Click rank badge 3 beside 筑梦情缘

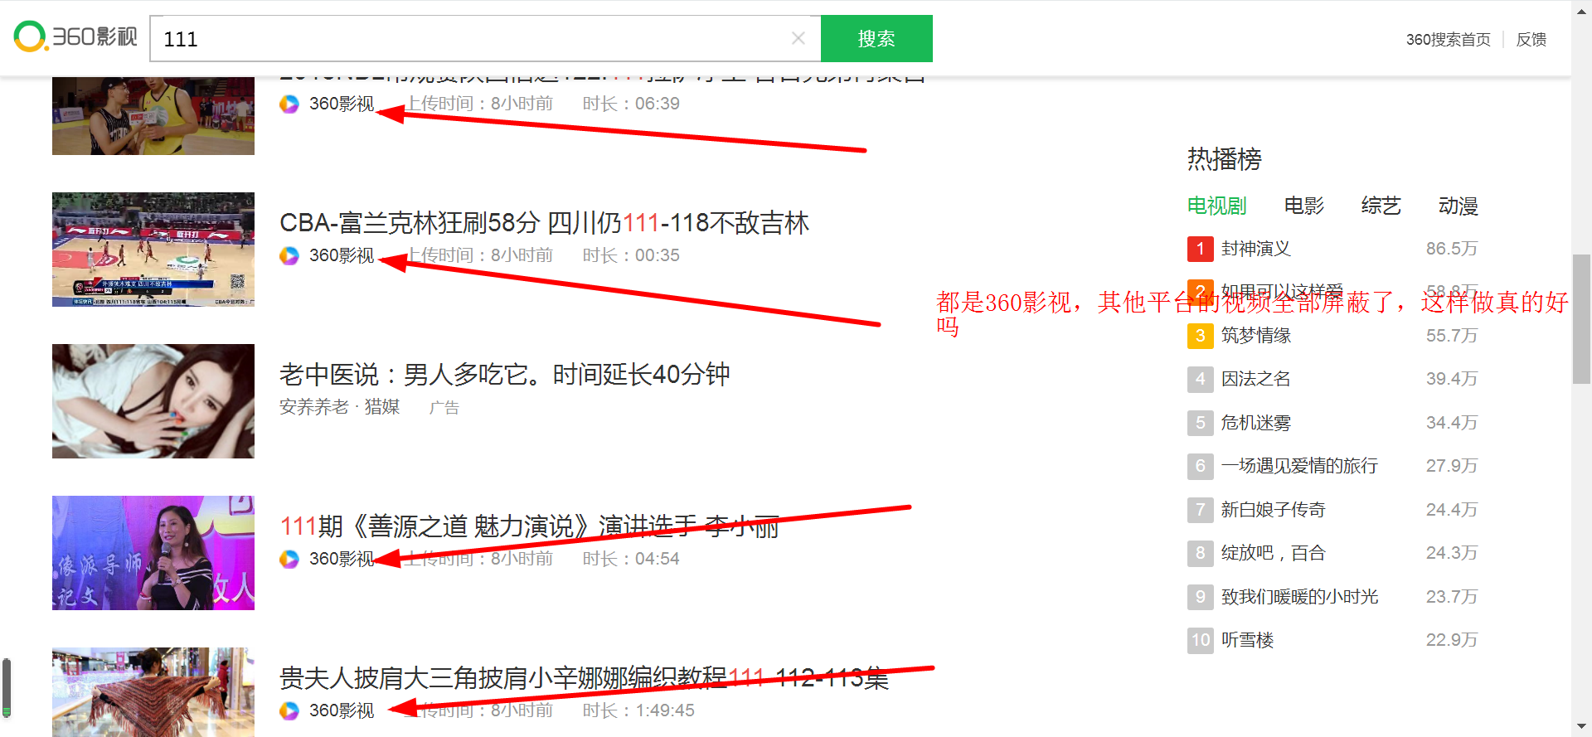(1200, 336)
